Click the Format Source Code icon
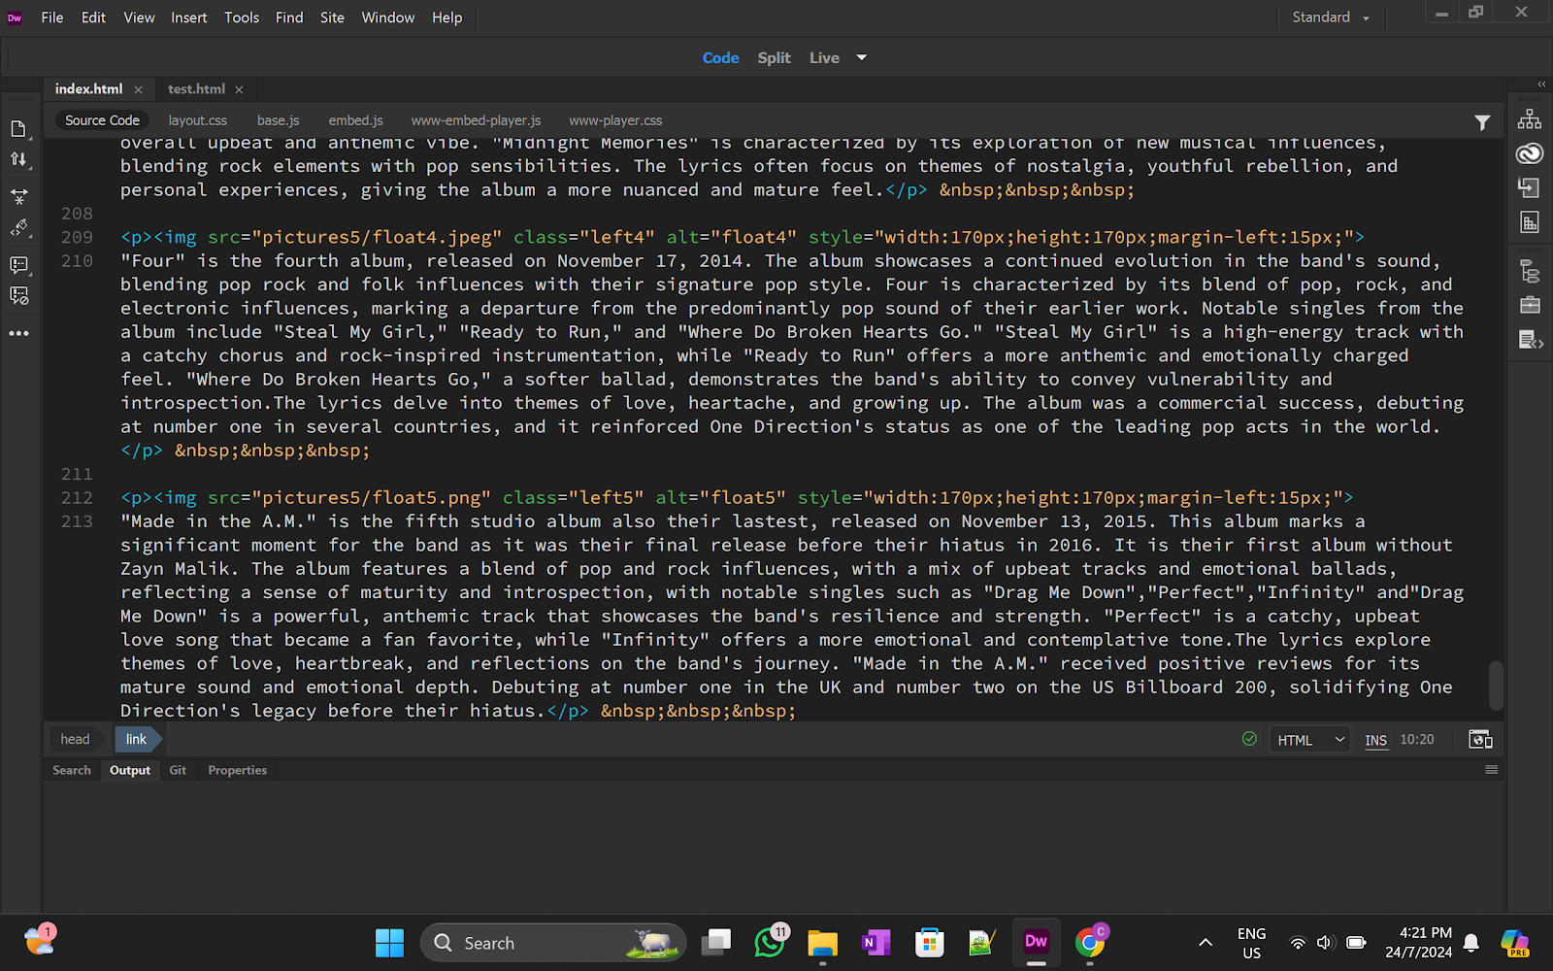1553x971 pixels. (18, 227)
